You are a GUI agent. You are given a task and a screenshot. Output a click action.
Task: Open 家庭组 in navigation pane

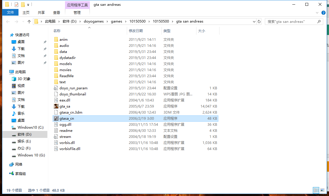pyautogui.click(x=17, y=173)
